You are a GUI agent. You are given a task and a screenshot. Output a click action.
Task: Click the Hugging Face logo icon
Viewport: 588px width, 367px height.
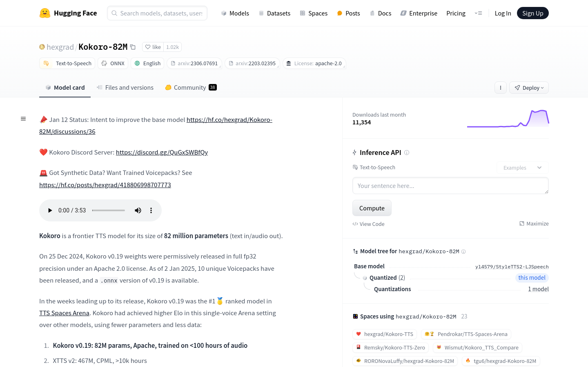[x=45, y=13]
